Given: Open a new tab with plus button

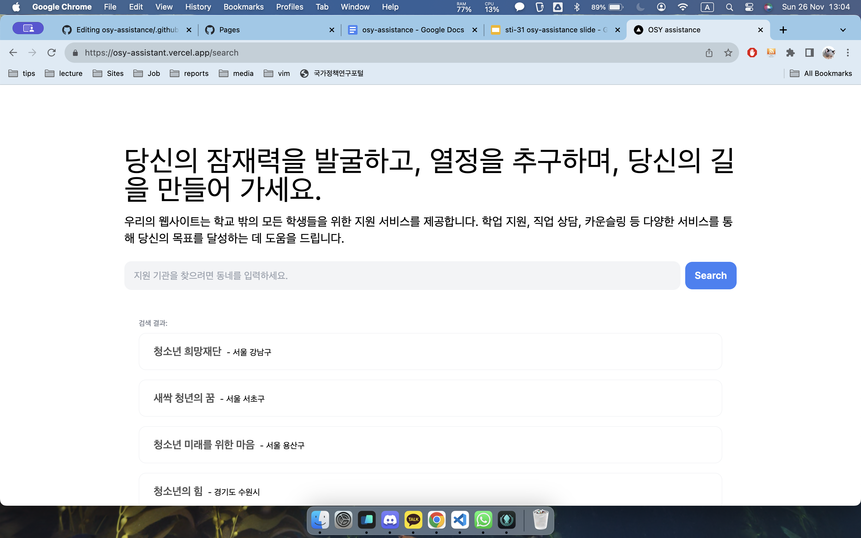Looking at the screenshot, I should [x=783, y=30].
